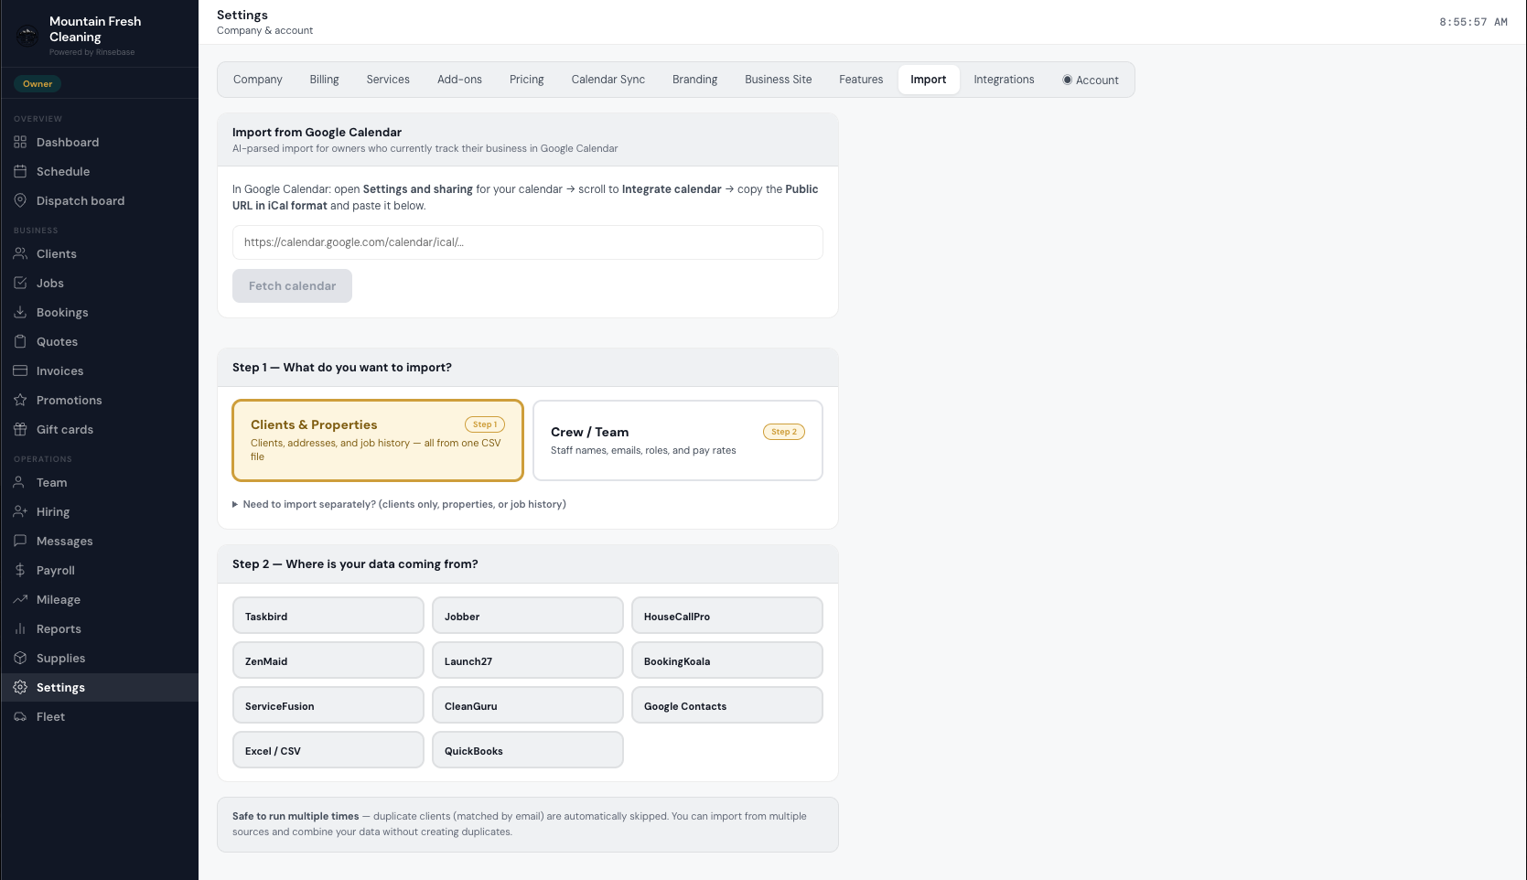
Task: Click the Fetch calendar button
Action: coord(292,285)
